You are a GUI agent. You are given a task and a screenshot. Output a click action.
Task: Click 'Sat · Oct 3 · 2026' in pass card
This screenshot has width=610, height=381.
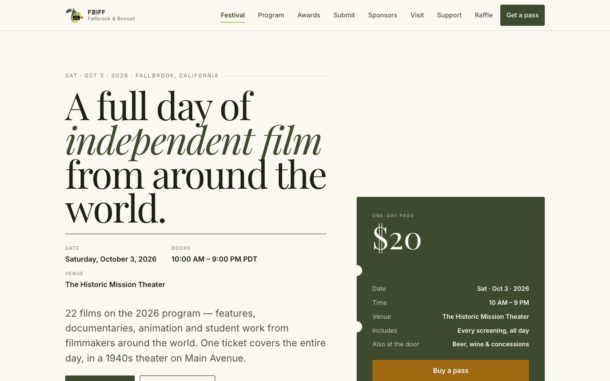click(503, 289)
